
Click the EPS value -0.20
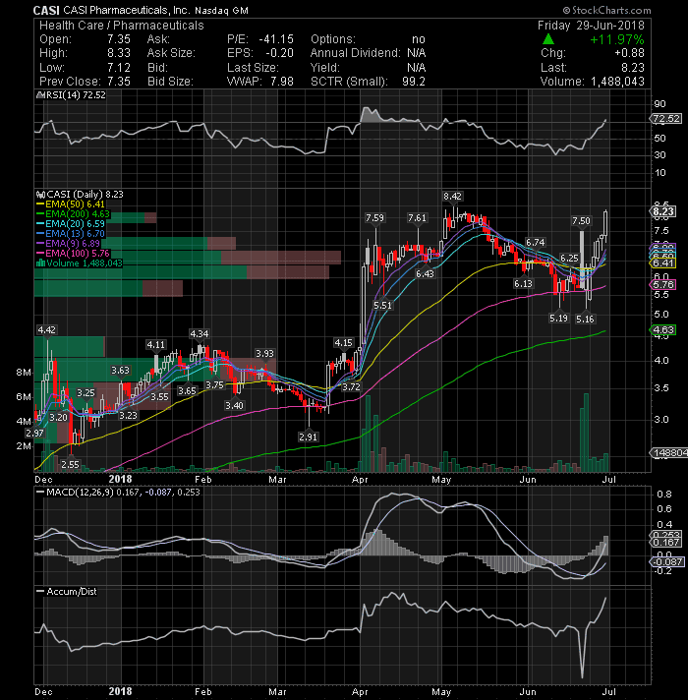point(280,53)
